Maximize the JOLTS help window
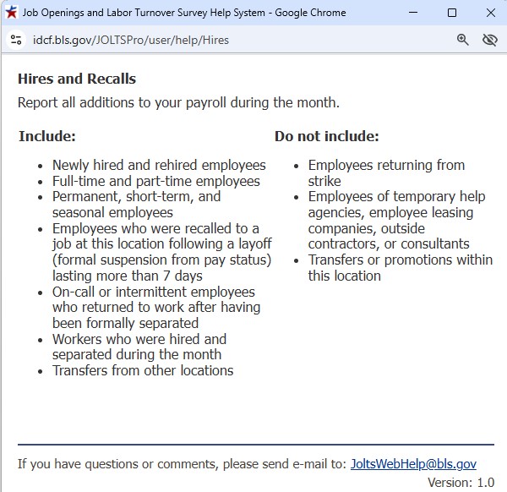Viewport: 507px width, 492px height. coord(452,13)
